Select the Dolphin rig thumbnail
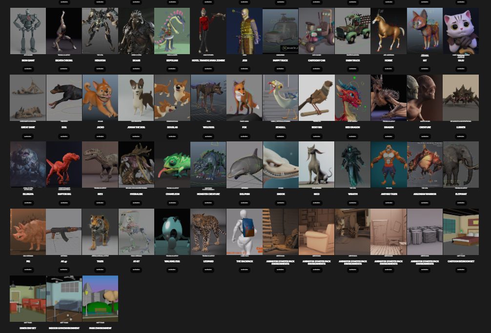 tap(245, 164)
